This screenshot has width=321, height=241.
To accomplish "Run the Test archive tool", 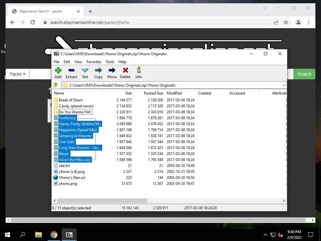I will [x=85, y=73].
